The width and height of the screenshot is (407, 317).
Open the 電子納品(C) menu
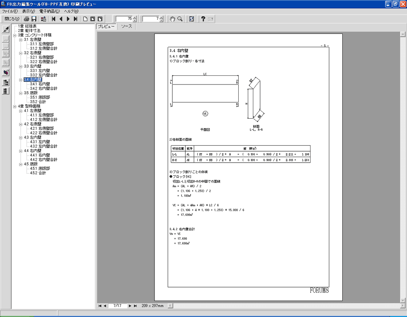pyautogui.click(x=49, y=11)
